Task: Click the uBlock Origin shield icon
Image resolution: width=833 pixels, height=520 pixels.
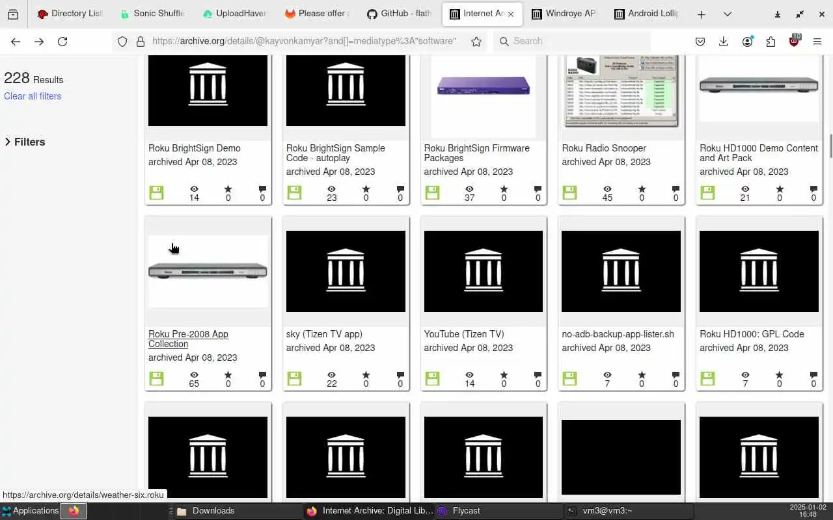Action: click(794, 41)
